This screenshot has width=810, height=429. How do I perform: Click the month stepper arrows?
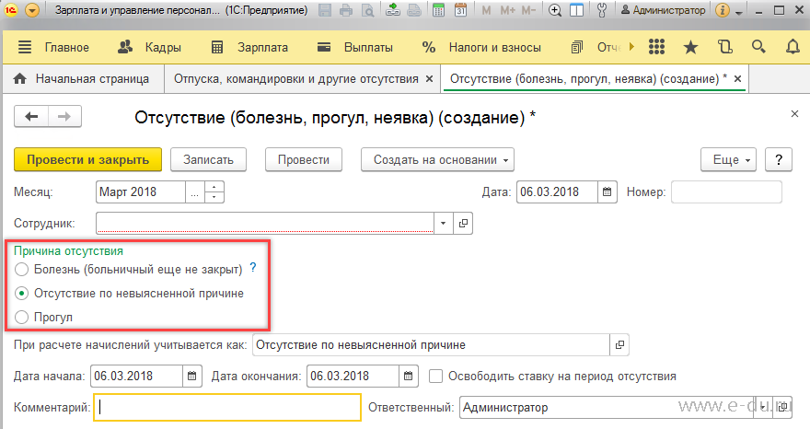(x=214, y=192)
